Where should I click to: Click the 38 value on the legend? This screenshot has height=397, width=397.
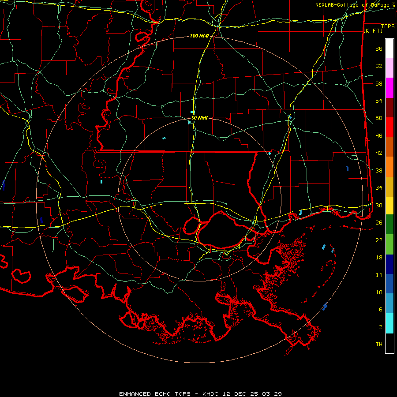(x=379, y=170)
